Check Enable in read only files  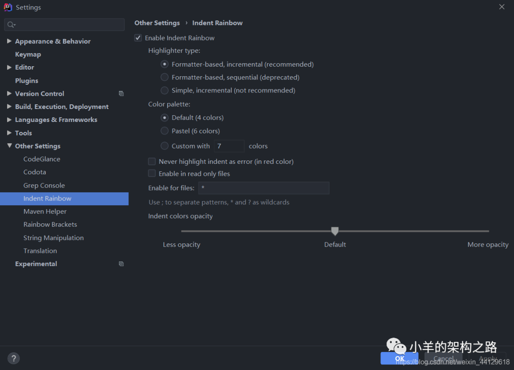coord(152,173)
